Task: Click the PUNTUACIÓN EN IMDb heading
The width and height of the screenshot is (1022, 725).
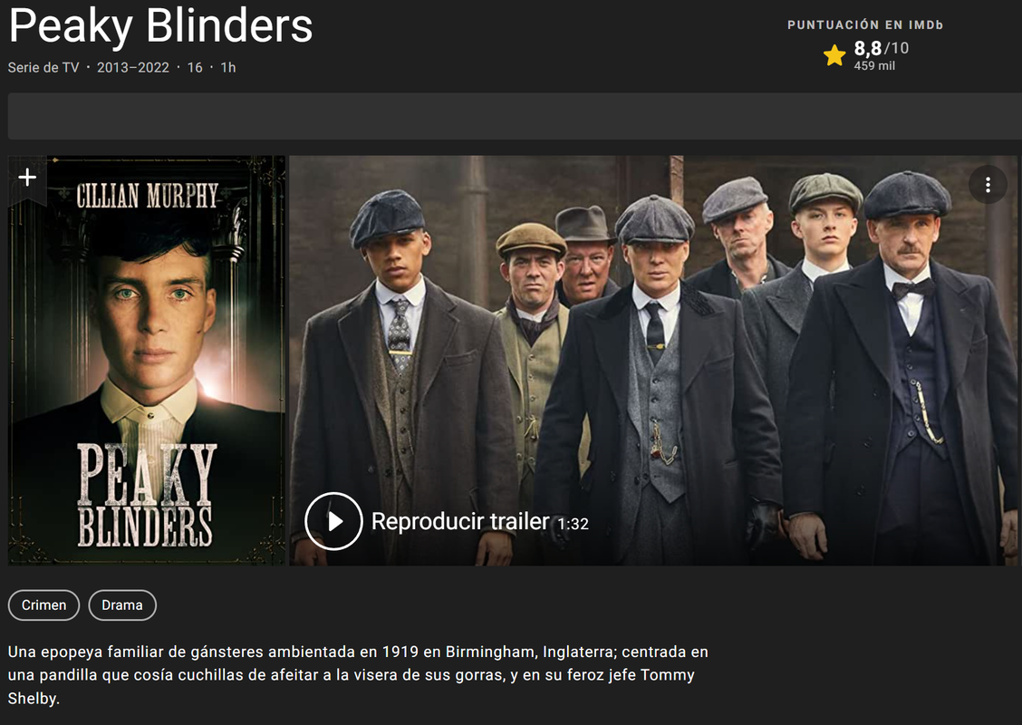Action: (865, 24)
